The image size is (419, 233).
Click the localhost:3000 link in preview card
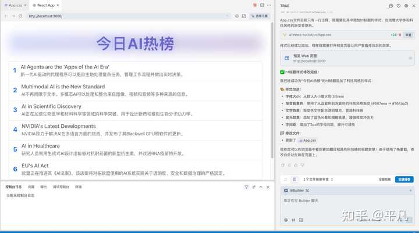coord(309,61)
